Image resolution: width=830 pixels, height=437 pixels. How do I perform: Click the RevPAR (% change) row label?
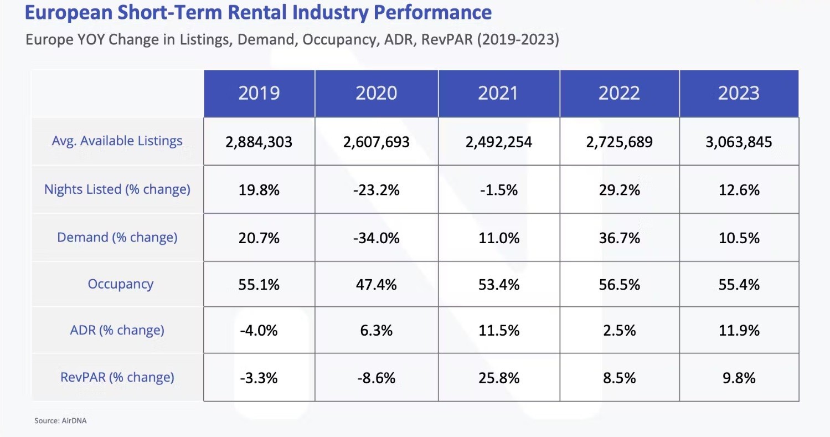(117, 378)
